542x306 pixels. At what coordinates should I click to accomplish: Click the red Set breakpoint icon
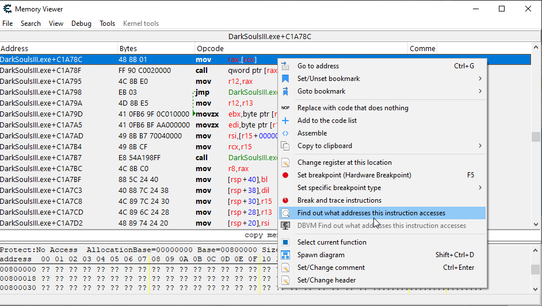(285, 175)
